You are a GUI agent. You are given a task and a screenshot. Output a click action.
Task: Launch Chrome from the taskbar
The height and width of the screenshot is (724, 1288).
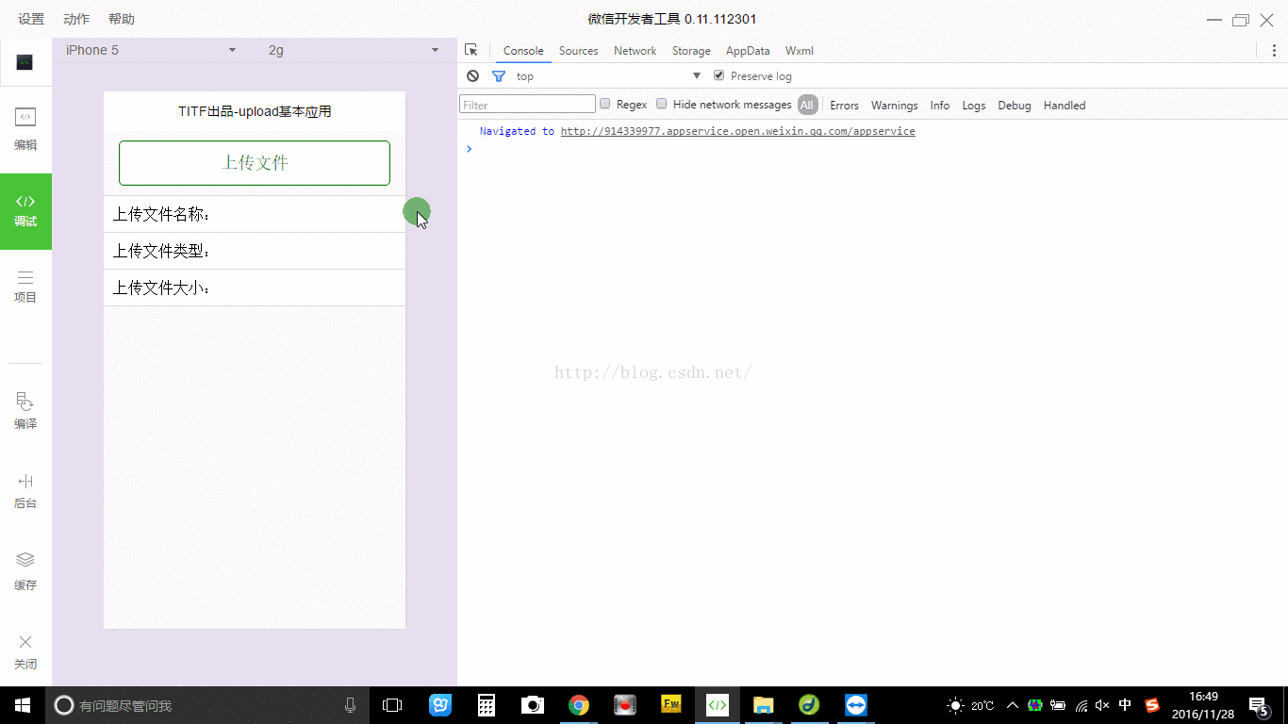point(579,705)
